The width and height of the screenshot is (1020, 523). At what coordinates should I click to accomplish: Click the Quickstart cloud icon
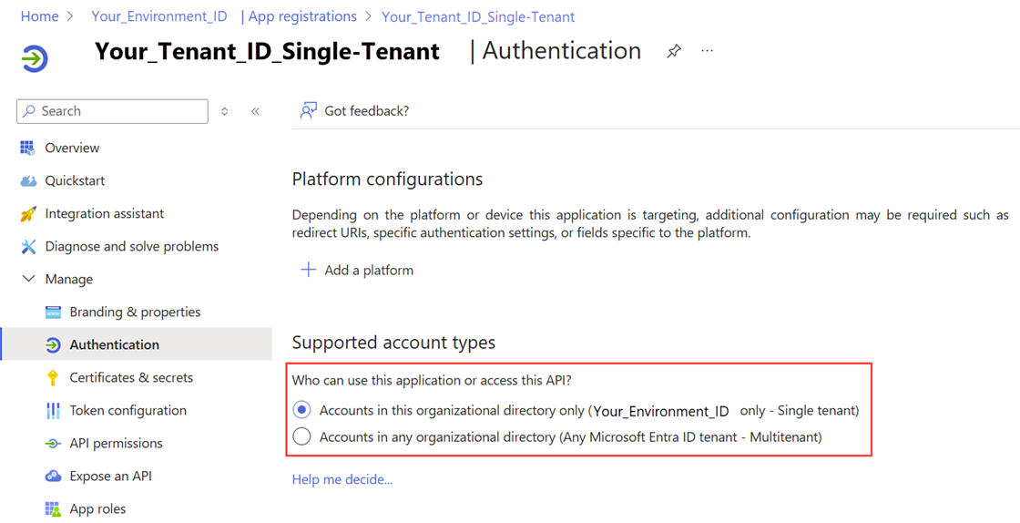pyautogui.click(x=28, y=180)
